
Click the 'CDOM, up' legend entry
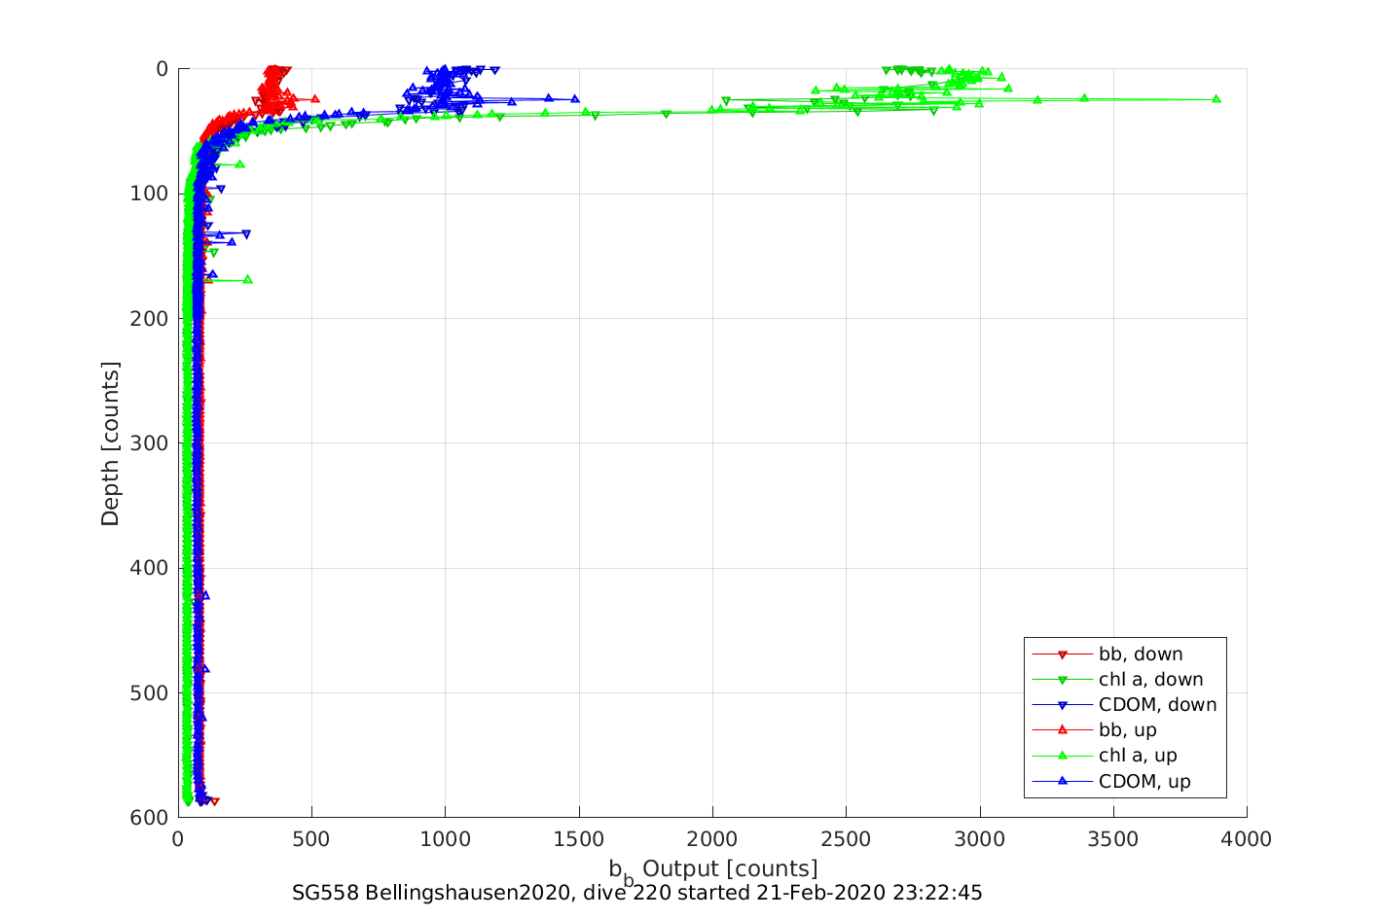1111,781
